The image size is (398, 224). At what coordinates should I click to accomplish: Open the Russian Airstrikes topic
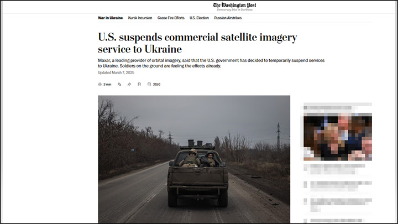click(228, 18)
